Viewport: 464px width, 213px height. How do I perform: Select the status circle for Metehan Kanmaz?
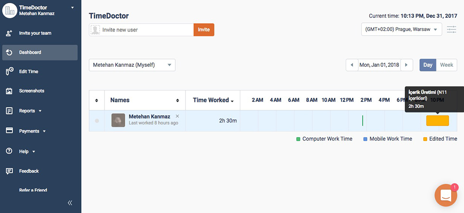[97, 121]
